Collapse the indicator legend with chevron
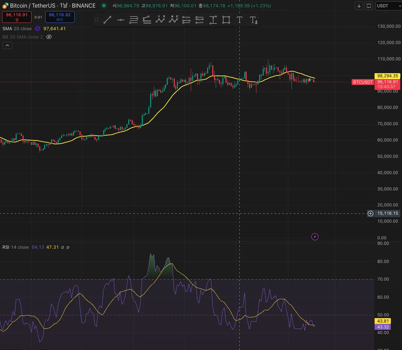The height and width of the screenshot is (350, 402). click(7, 45)
